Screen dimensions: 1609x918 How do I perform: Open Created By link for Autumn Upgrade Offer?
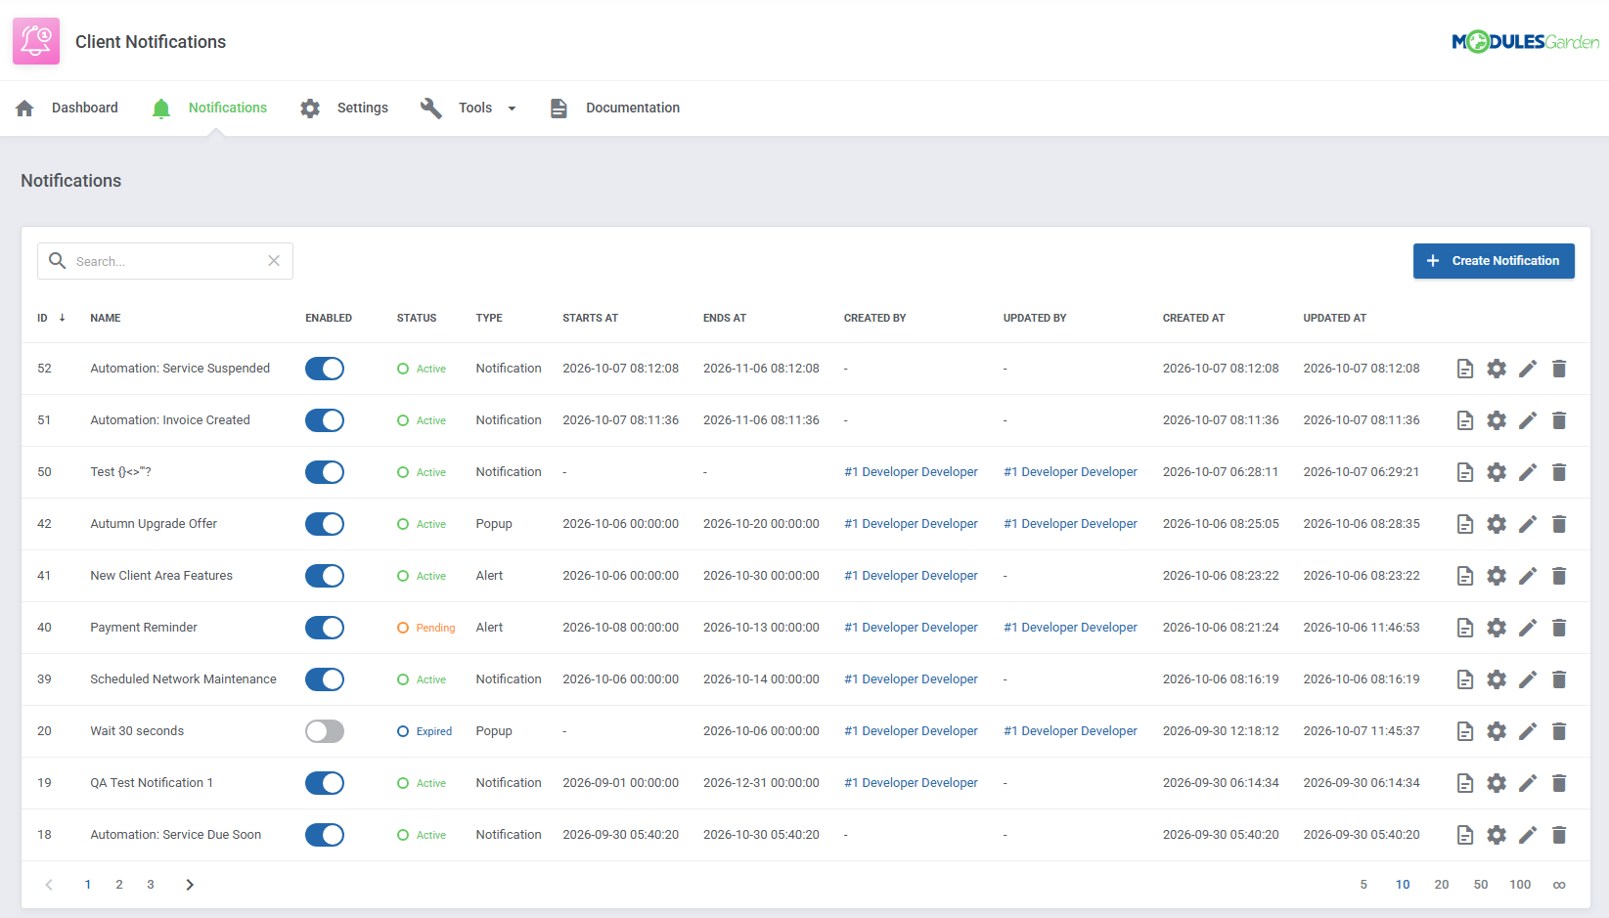click(x=911, y=524)
